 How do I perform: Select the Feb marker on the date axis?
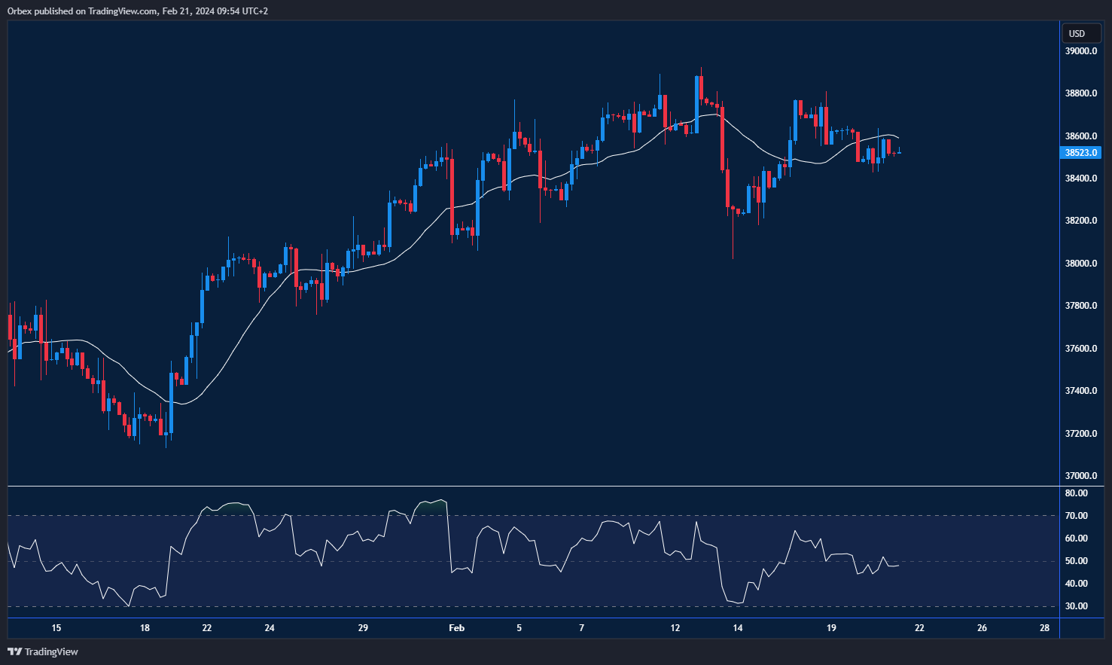456,628
